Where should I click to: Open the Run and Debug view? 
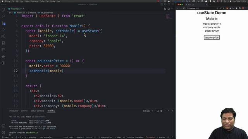click(x=3, y=30)
